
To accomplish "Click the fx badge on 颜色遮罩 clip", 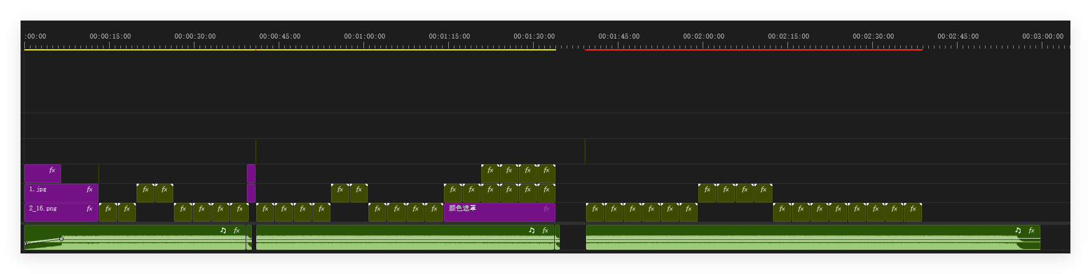I will point(547,209).
